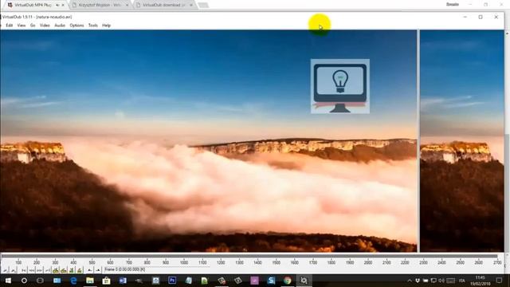Click the output video preview pane
510x287 pixels.
(x=462, y=141)
